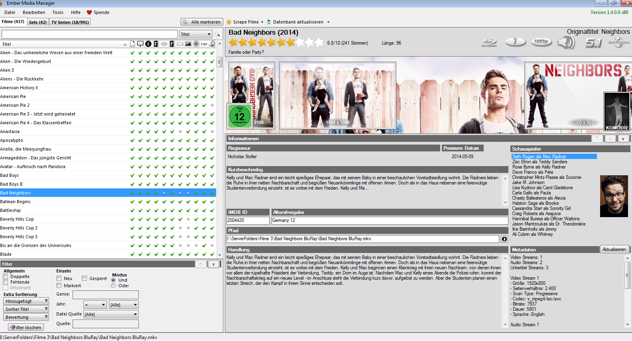
Task: Select the Und mode radio button
Action: point(113,280)
